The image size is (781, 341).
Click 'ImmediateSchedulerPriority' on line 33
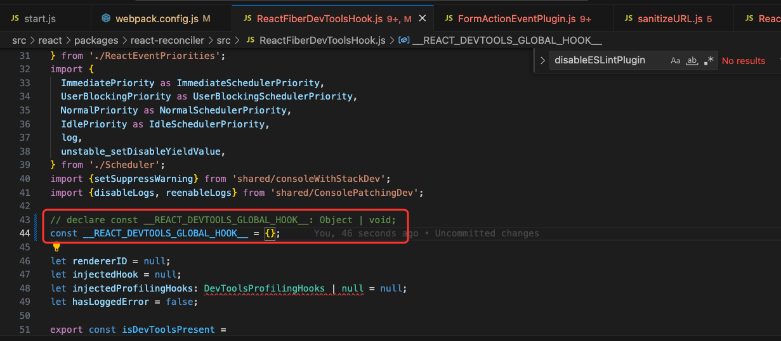click(x=249, y=83)
